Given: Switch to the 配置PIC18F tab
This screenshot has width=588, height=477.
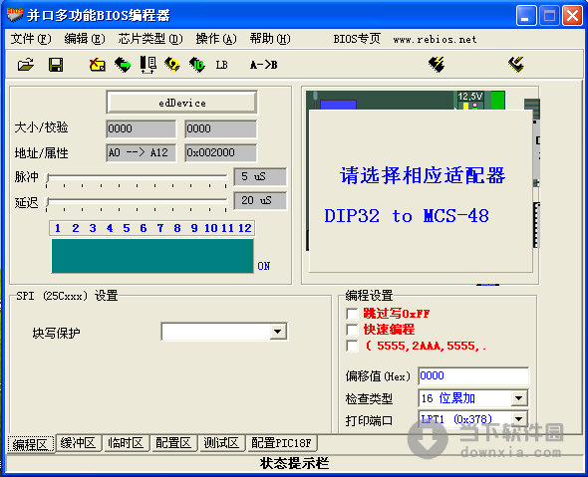Looking at the screenshot, I should click(282, 443).
